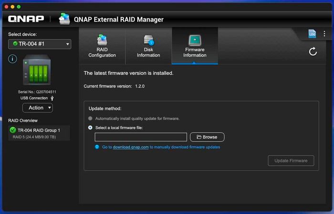Viewport: 334px width, 214px height.
Task: Click the RAID 5 (24.4 MB/9.00 TB) text
Action: (x=34, y=137)
